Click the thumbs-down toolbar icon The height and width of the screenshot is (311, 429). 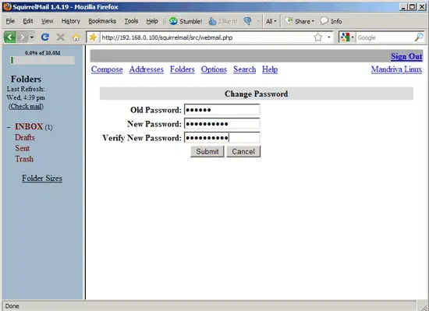[x=248, y=21]
